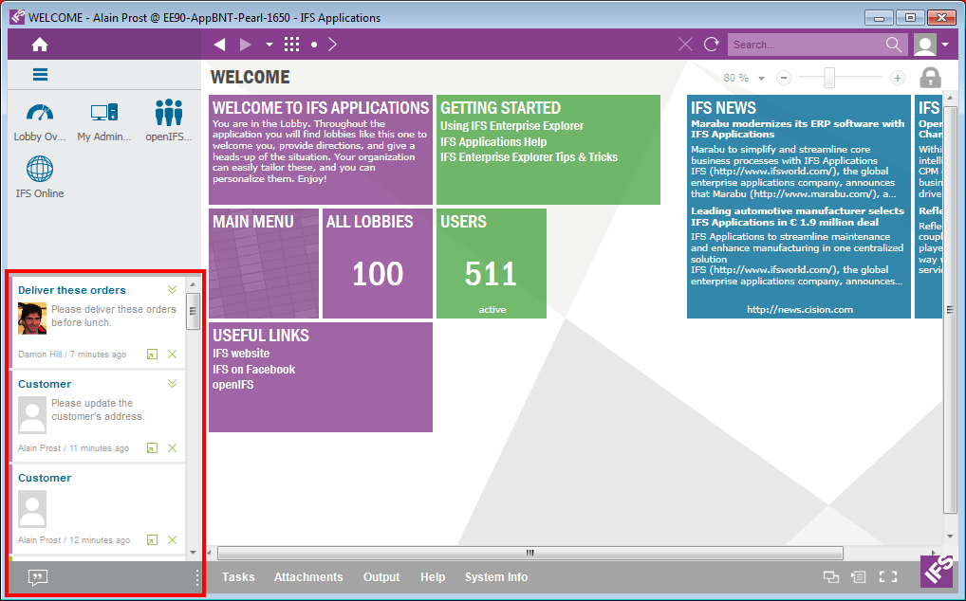Dismiss the 'Deliver these orders' notification

tap(172, 355)
